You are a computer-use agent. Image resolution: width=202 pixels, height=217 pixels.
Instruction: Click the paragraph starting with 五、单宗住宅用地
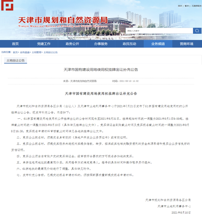click(84, 162)
